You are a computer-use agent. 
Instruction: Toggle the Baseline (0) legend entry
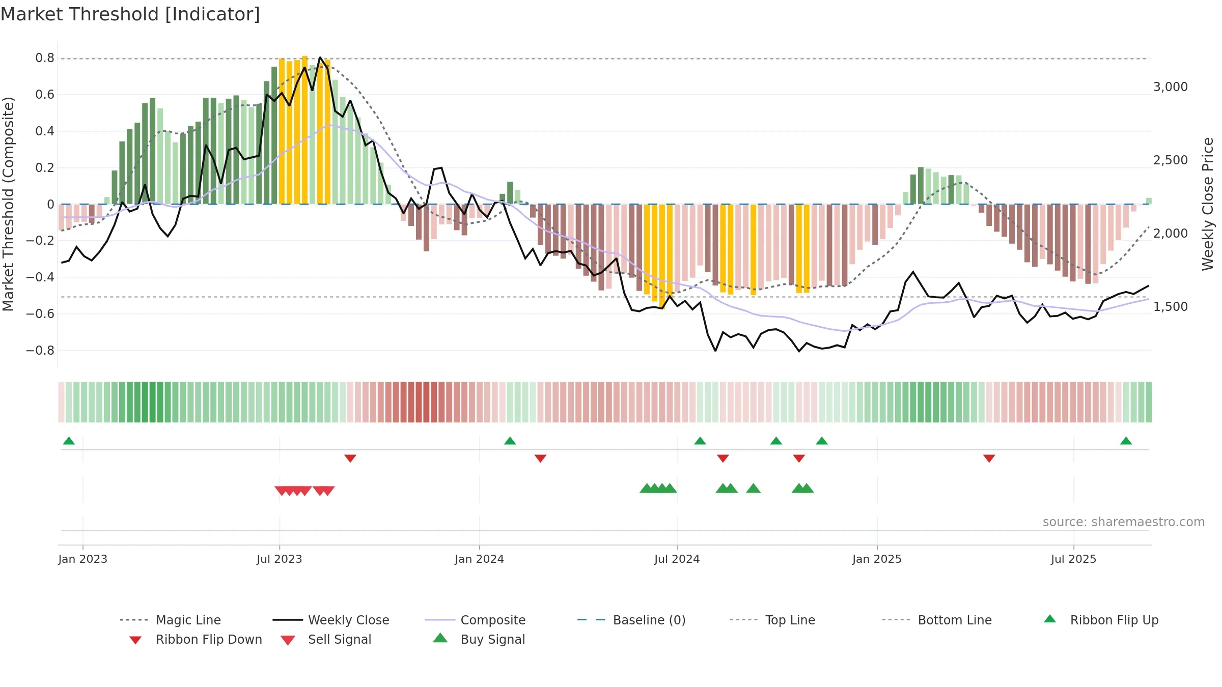[631, 620]
